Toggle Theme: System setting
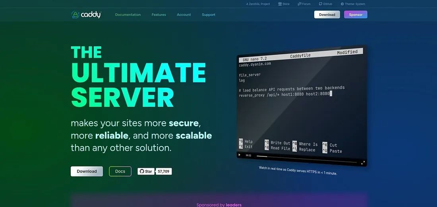This screenshot has width=437, height=207. [x=353, y=4]
